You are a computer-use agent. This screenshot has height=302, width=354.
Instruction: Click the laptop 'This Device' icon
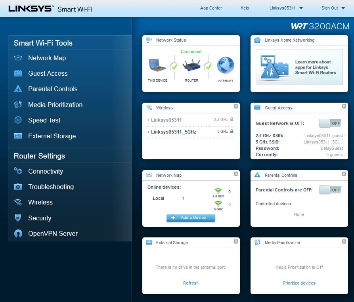point(157,65)
